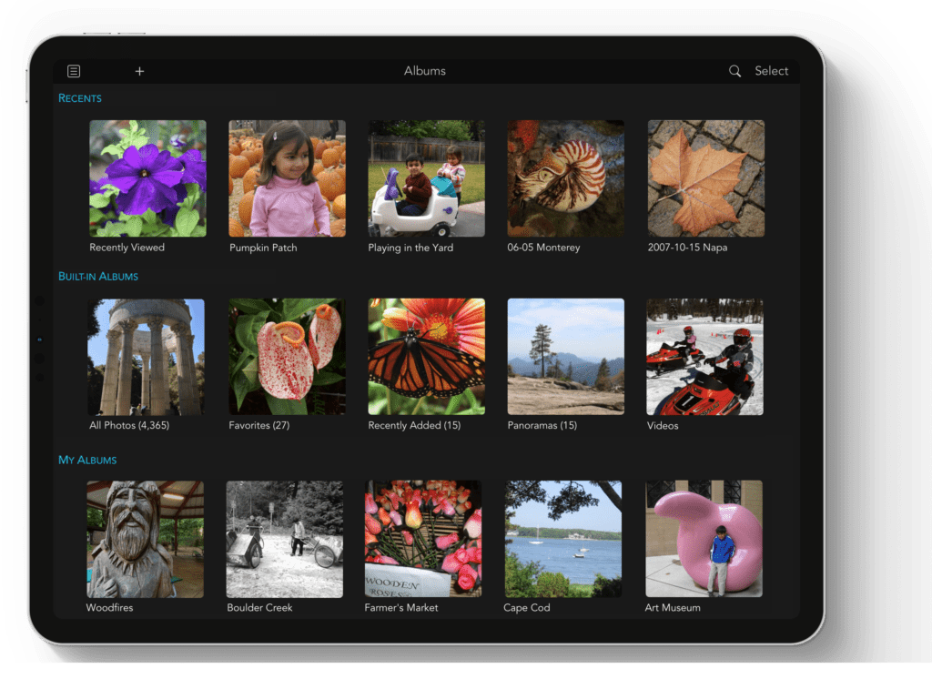
Task: Click the 'Playing in the Yard' label
Action: (x=410, y=248)
